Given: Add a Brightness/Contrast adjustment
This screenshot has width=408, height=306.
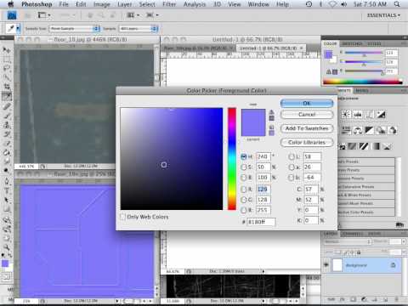Looking at the screenshot, I should point(346,115).
